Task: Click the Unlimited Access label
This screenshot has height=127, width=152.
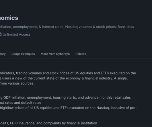Action: [17, 34]
